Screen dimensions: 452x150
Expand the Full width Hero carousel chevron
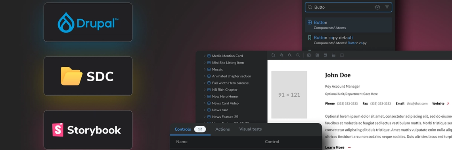point(205,83)
